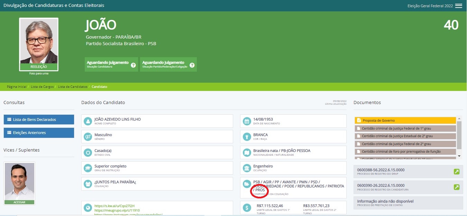Open Certidão criminal de foro por prerrogativa de função
Image resolution: width=467 pixels, height=216 pixels.
tap(405, 152)
